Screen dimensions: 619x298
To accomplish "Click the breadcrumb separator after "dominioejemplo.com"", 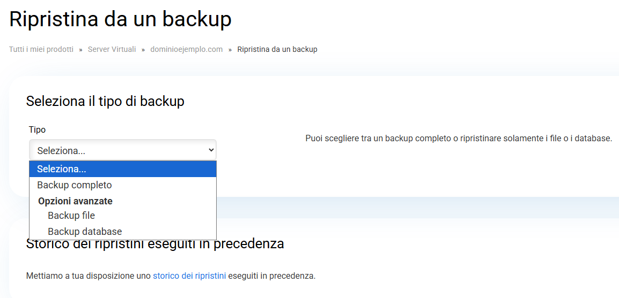I will coord(230,49).
